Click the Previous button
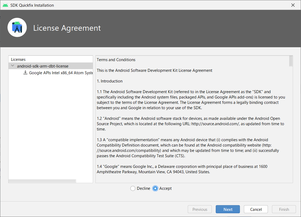301x217 pixels. click(199, 209)
